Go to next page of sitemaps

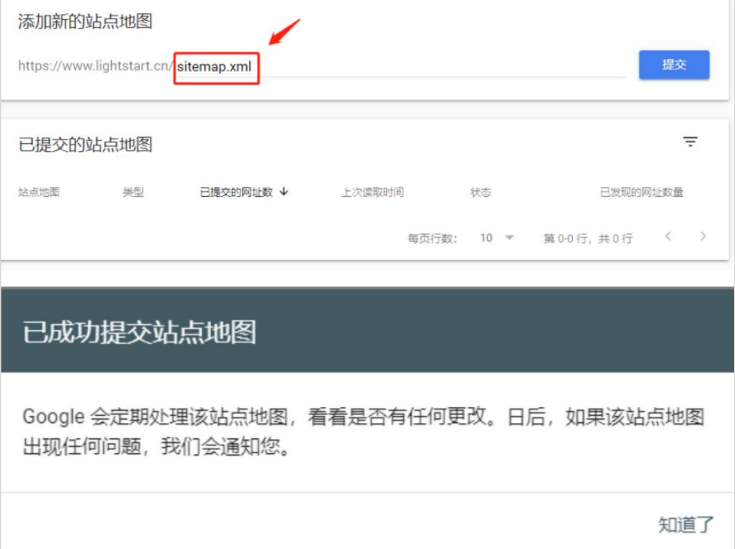click(703, 237)
